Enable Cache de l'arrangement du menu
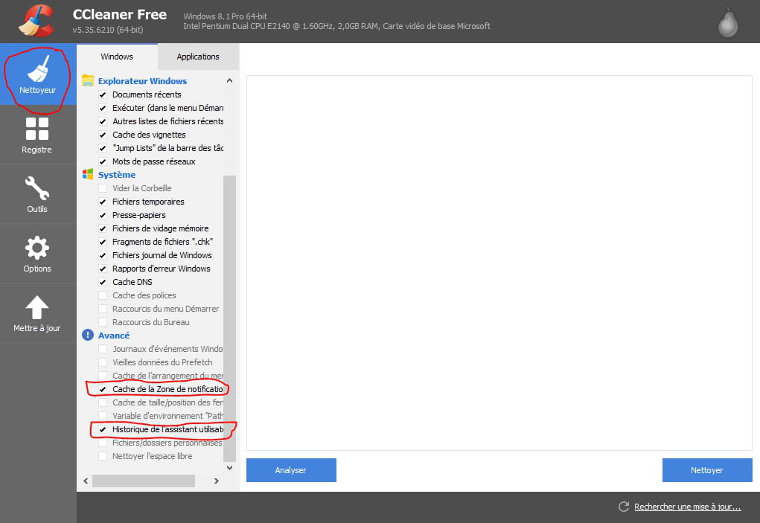Image resolution: width=760 pixels, height=523 pixels. 103,376
